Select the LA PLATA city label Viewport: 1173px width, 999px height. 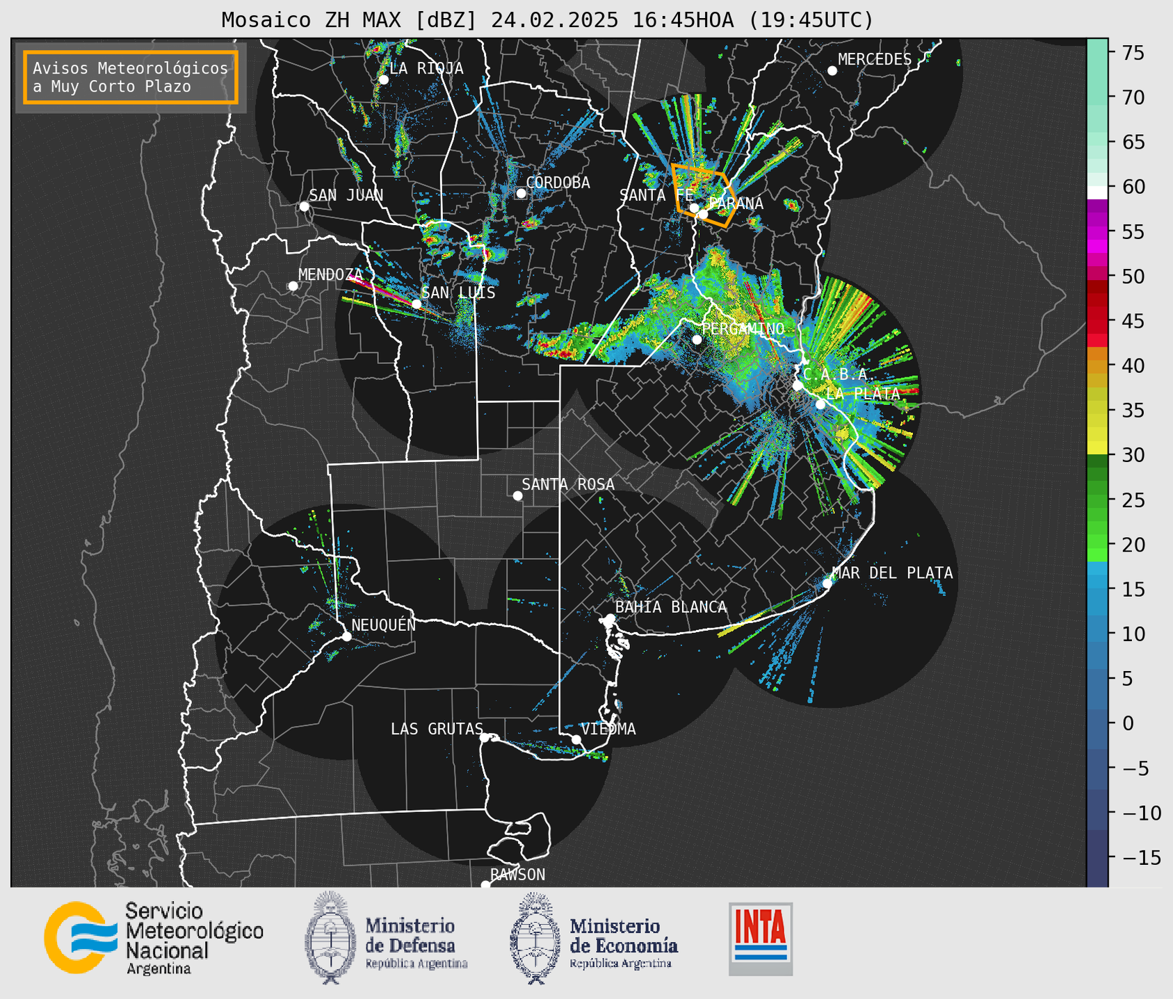pyautogui.click(x=863, y=393)
